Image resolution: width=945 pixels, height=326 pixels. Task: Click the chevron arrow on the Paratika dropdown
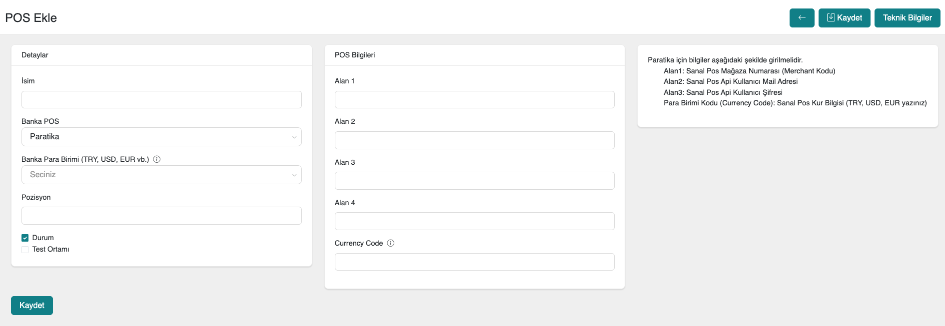[294, 137]
